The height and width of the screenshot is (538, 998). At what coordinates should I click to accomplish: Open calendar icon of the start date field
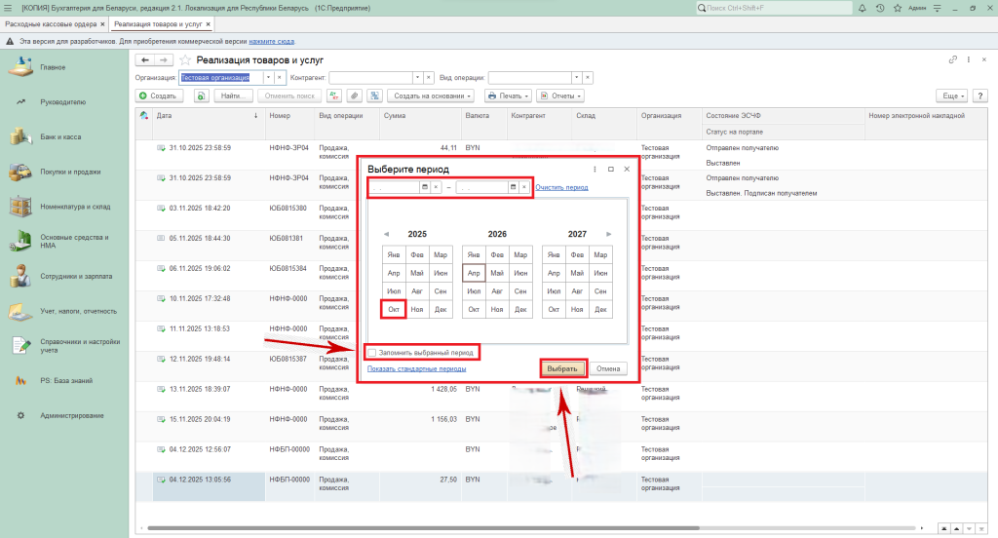[x=424, y=187]
